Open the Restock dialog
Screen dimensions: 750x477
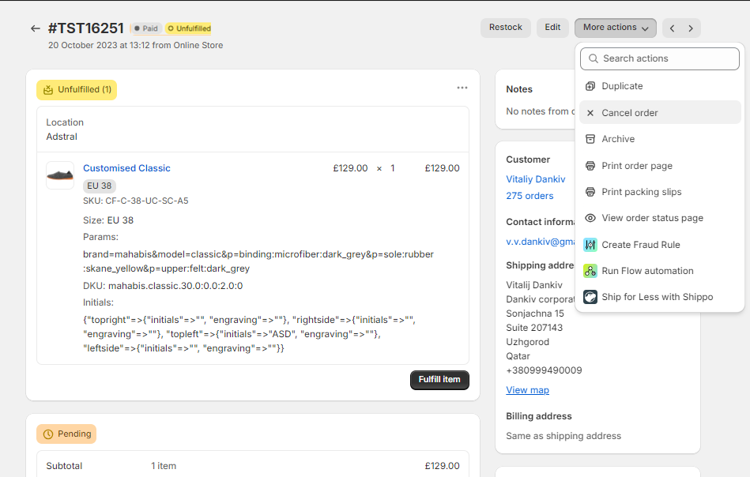tap(505, 27)
